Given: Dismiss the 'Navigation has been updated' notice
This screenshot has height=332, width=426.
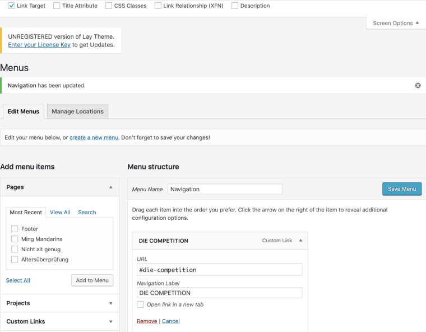Looking at the screenshot, I should (x=418, y=85).
